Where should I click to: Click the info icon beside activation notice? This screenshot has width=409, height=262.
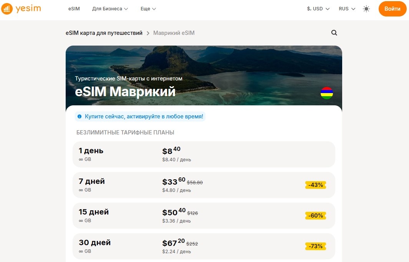79,116
